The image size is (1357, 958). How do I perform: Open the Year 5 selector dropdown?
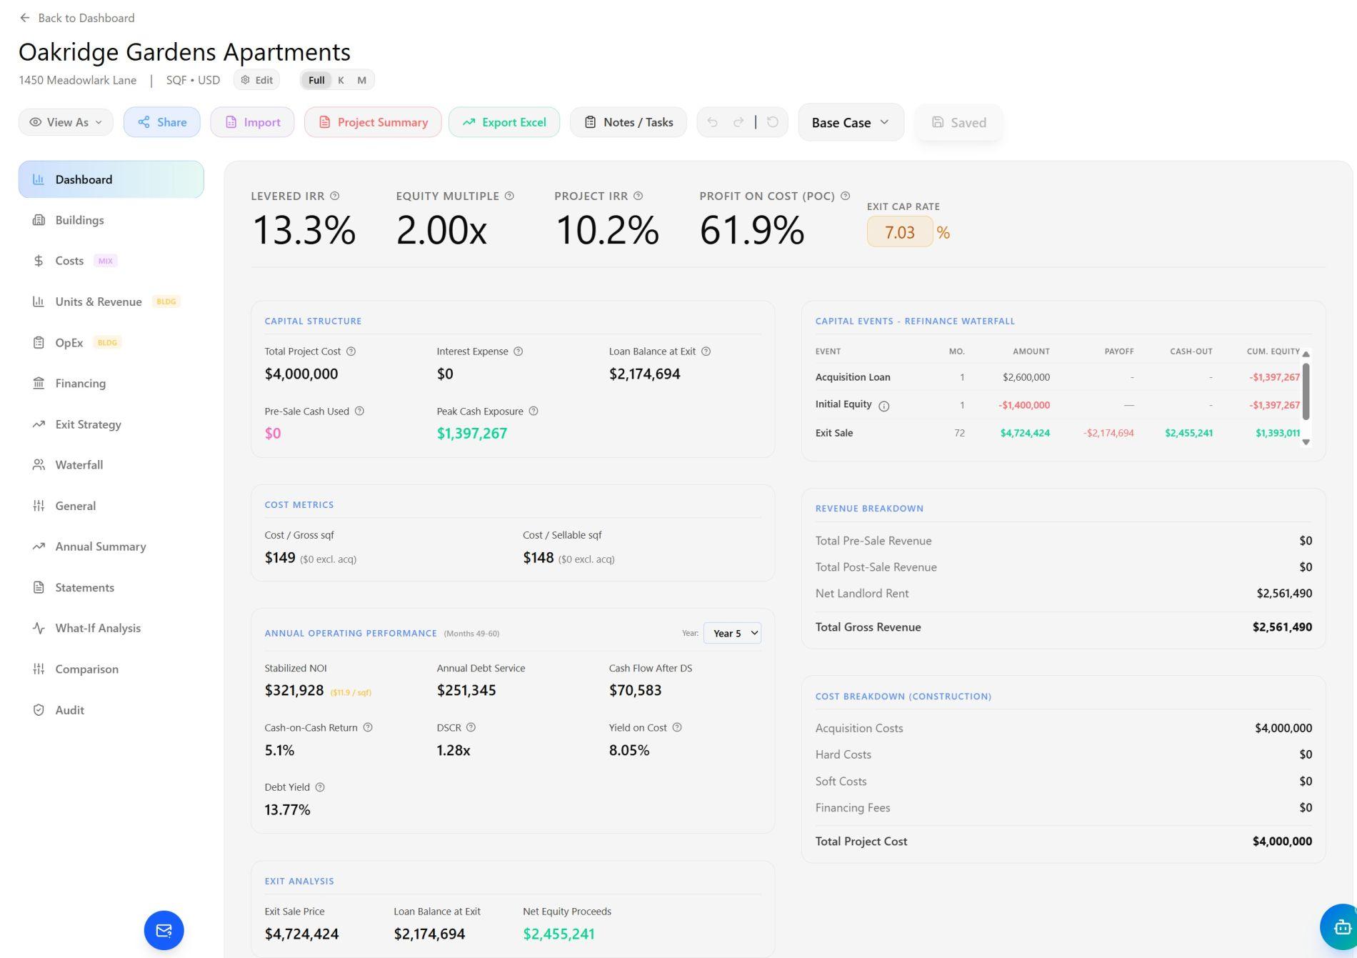tap(732, 633)
